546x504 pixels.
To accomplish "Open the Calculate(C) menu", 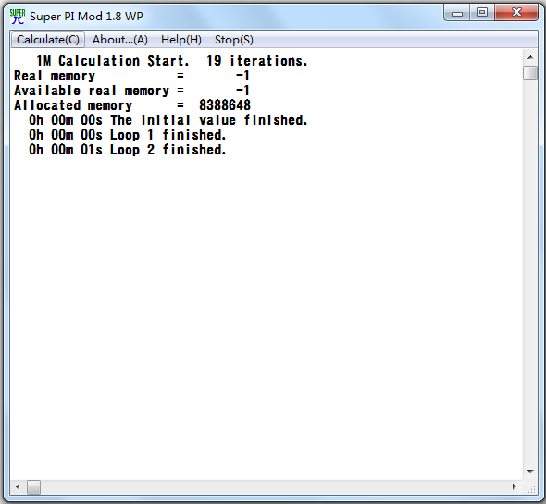I will pos(48,40).
